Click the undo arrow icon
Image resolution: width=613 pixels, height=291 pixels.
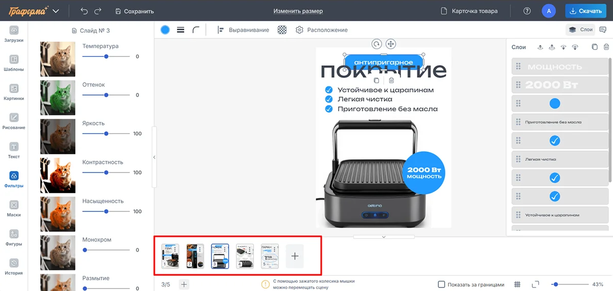pyautogui.click(x=85, y=11)
